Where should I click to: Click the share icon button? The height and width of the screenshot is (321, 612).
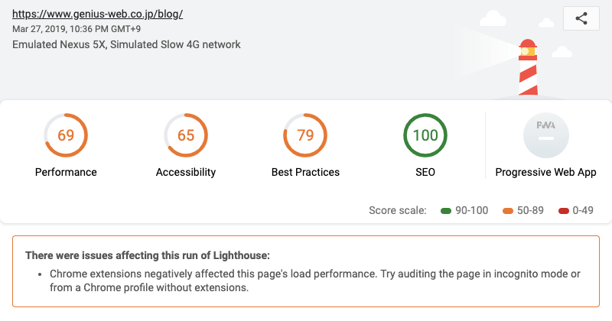tap(581, 18)
